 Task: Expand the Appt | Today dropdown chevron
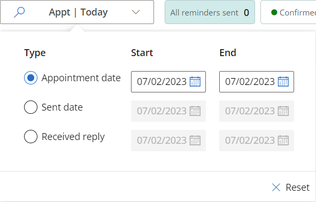pos(136,12)
